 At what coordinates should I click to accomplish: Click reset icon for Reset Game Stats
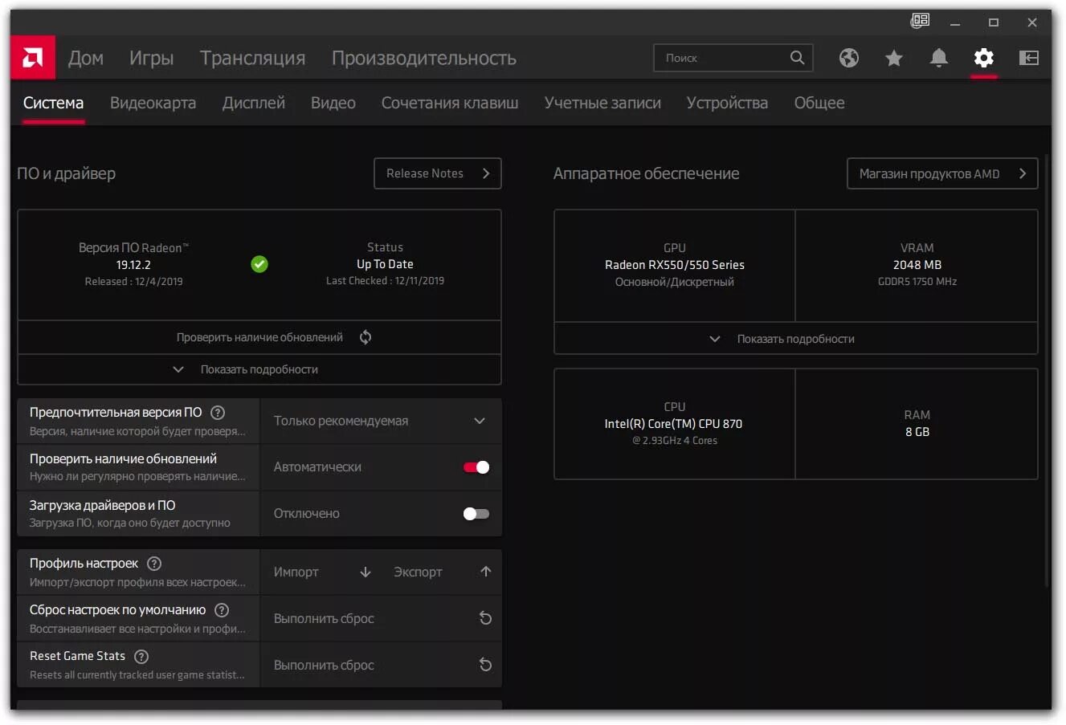485,665
